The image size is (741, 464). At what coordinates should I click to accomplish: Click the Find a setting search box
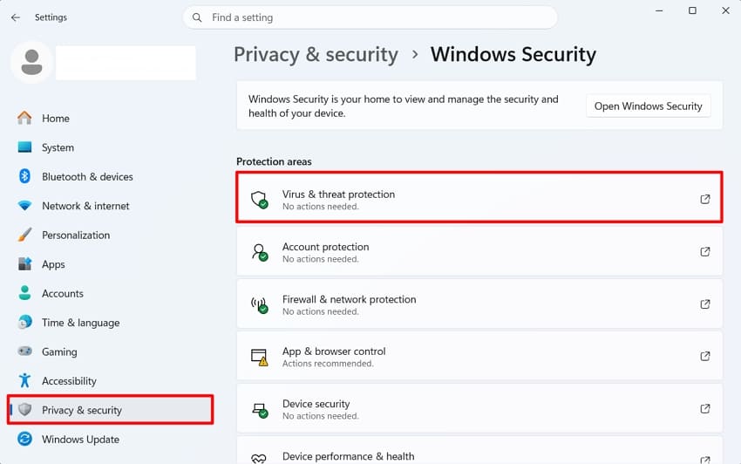tap(370, 17)
